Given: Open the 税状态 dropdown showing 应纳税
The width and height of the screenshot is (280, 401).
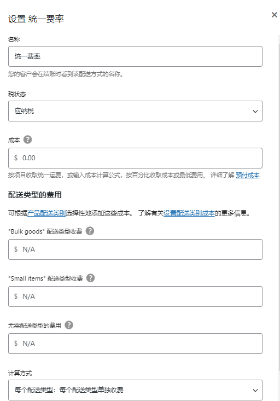Looking at the screenshot, I should (x=135, y=111).
